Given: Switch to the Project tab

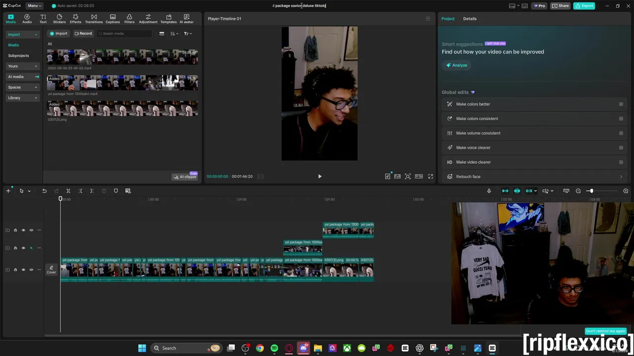Looking at the screenshot, I should (448, 19).
